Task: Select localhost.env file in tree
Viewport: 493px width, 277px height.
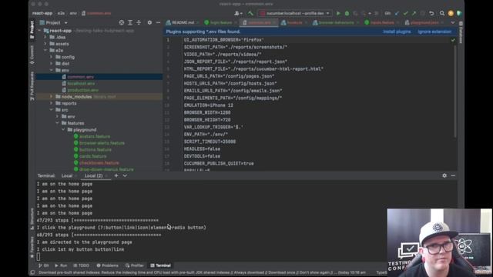Action: click(81, 84)
